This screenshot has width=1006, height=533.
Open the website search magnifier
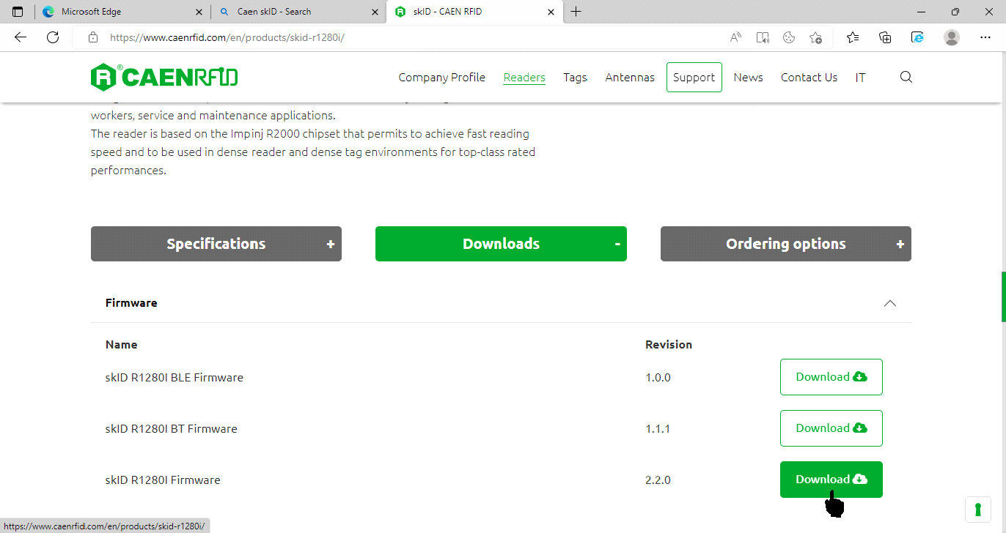click(x=906, y=78)
